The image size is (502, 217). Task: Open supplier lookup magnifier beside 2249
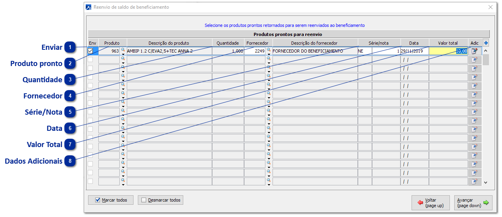coord(269,49)
